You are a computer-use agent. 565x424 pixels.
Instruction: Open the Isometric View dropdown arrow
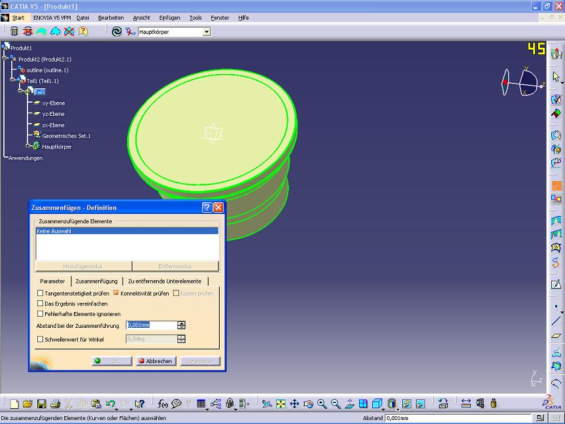tap(384, 409)
